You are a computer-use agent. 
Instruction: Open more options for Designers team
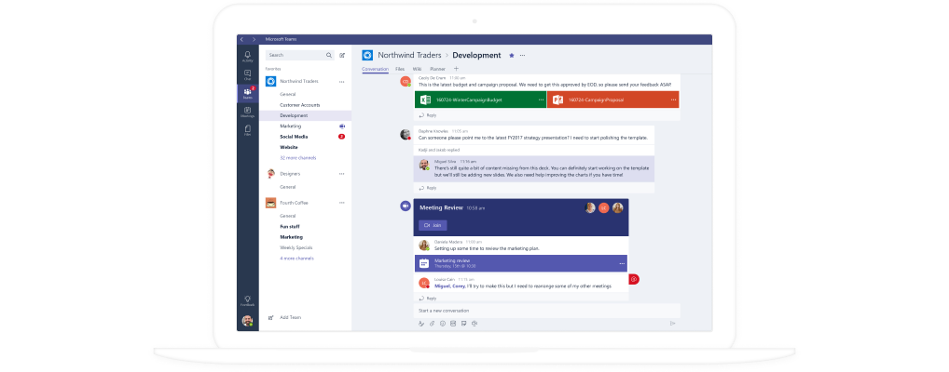[x=341, y=174]
